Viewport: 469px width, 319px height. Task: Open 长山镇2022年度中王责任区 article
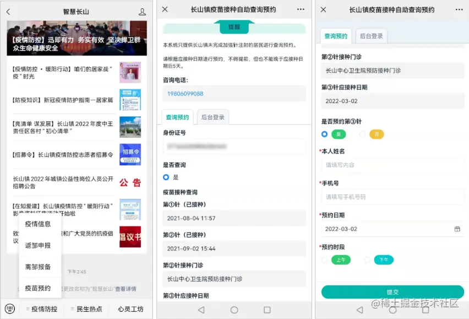(63, 127)
